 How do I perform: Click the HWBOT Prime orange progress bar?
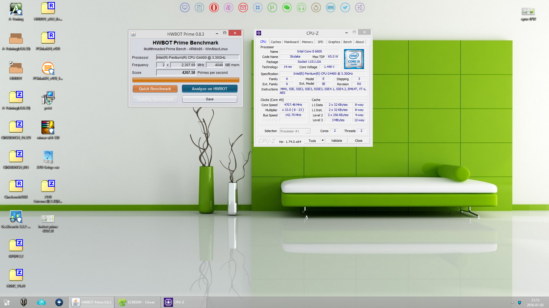[186, 80]
